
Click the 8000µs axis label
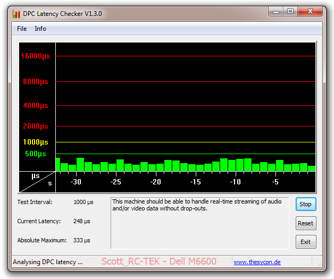(36, 81)
